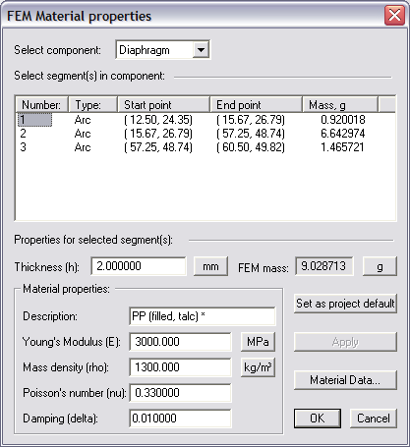Select segment 3 Arc row
Image resolution: width=410 pixels, height=447 pixels.
tap(205, 147)
